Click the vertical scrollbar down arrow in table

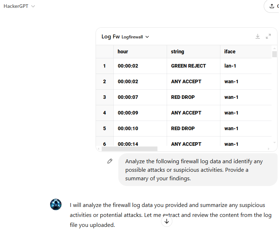274,143
